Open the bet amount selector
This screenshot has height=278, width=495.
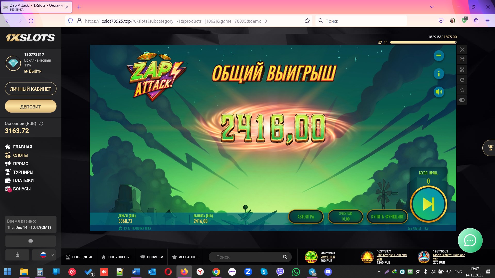(345, 217)
